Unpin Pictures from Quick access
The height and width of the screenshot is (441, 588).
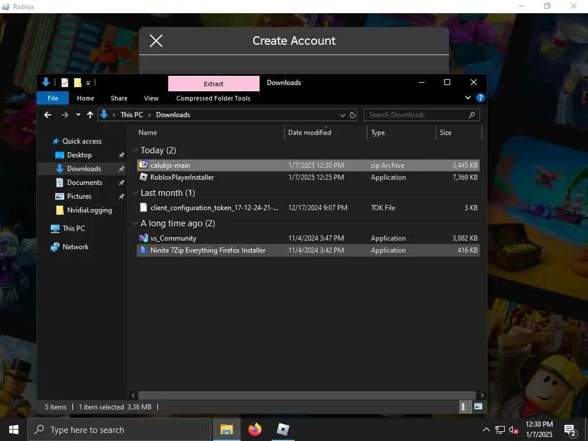(x=122, y=196)
